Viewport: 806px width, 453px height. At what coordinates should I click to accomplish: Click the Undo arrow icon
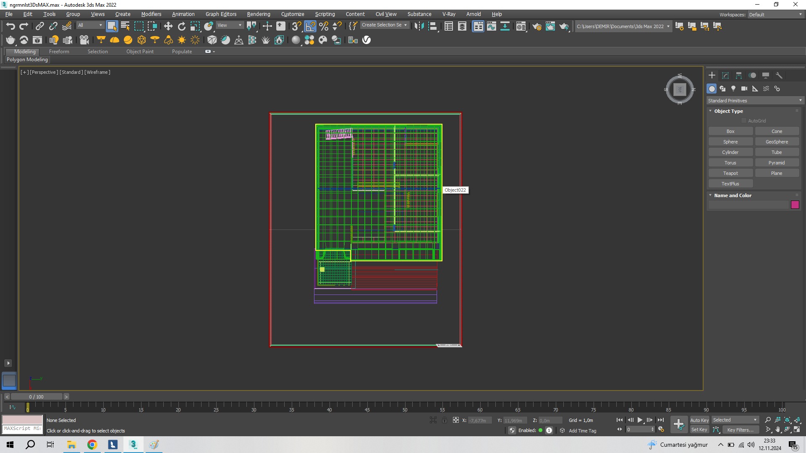coord(10,26)
